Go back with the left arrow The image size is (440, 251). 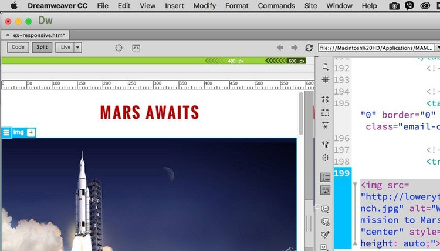coord(280,48)
